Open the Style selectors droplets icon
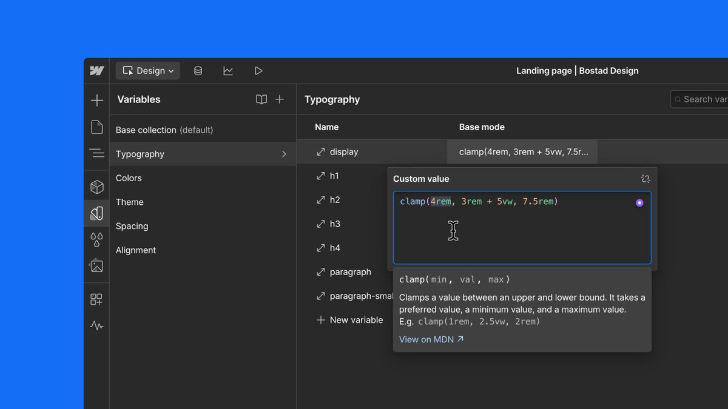The width and height of the screenshot is (728, 409). (x=96, y=240)
